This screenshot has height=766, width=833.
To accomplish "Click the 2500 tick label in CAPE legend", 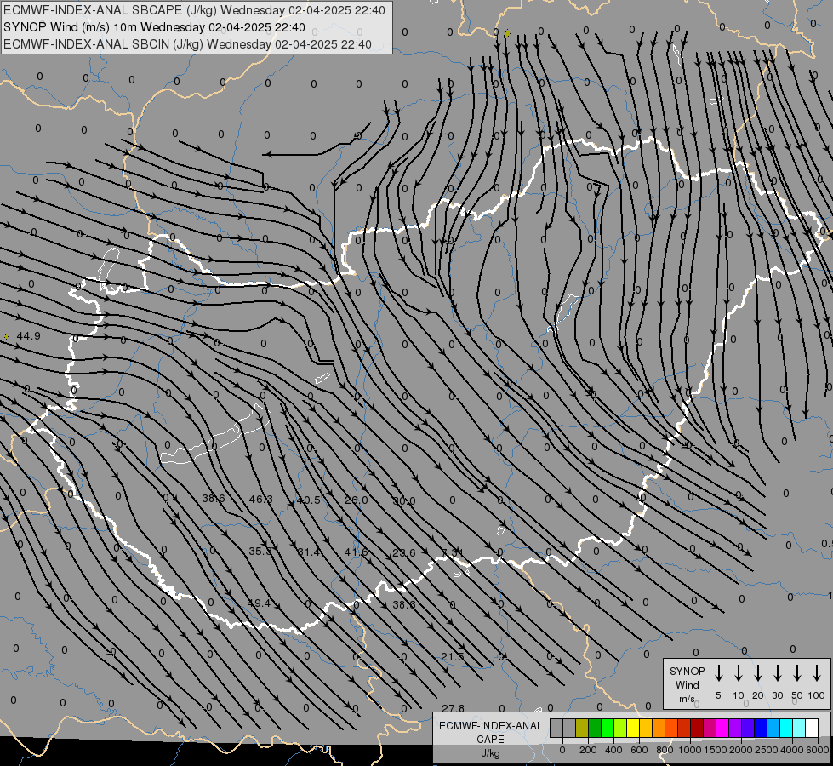I will pos(767,750).
